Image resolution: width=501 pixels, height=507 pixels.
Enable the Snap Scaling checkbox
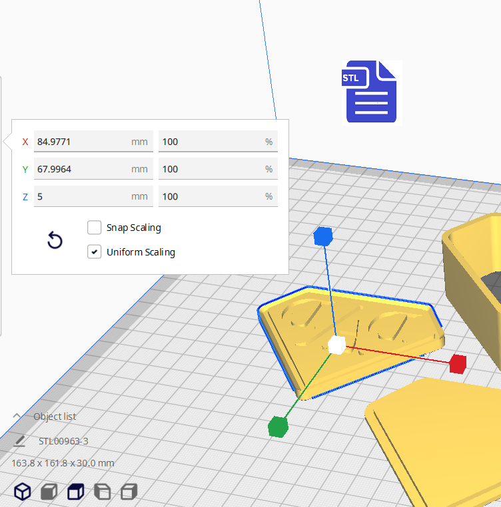pyautogui.click(x=94, y=228)
